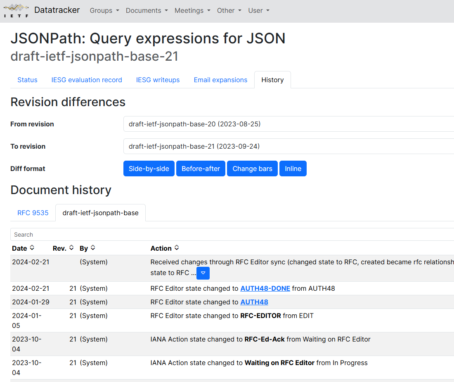Click the Rev. column header

tap(59, 248)
